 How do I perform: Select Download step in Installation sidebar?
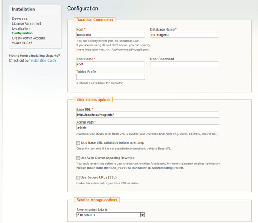click(20, 19)
